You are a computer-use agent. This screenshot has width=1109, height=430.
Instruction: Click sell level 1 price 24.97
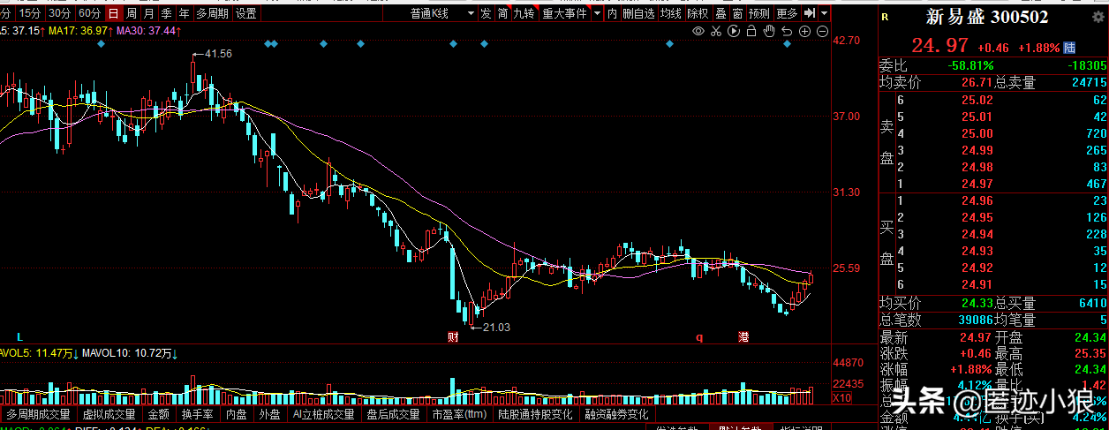(977, 184)
